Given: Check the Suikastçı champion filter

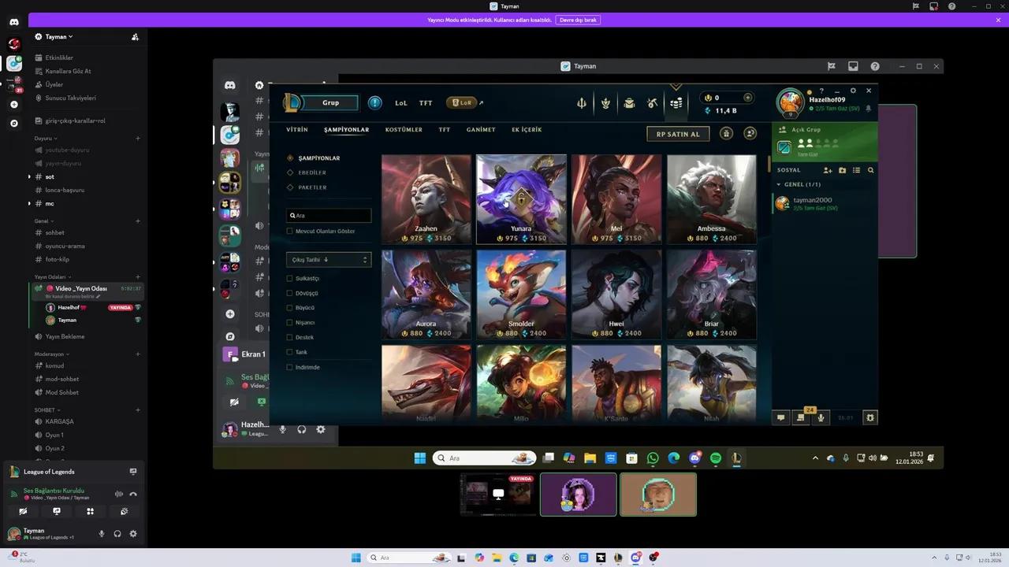Looking at the screenshot, I should (290, 278).
